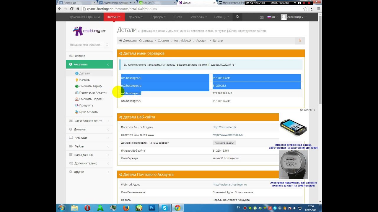Click Домашняя Страница in breadcrumb
Viewport: 378px width, 212px height.
click(x=138, y=41)
